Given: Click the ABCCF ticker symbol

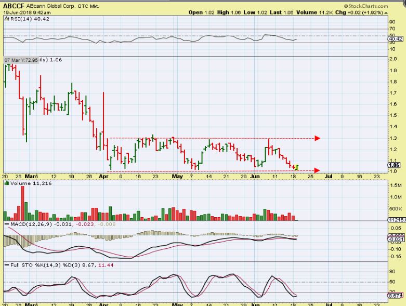Looking at the screenshot, I should pyautogui.click(x=14, y=6).
